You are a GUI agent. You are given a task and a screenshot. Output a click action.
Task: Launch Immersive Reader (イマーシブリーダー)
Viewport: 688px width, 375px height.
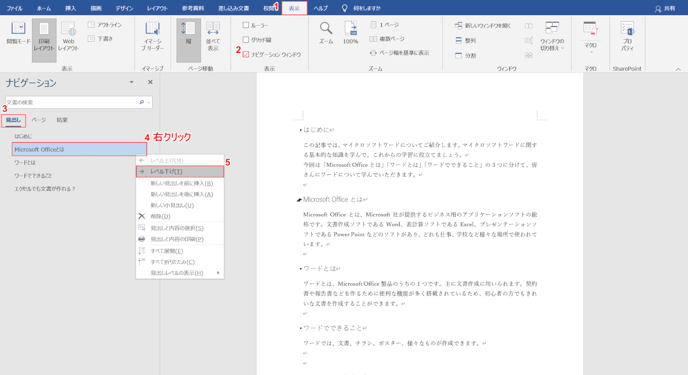click(x=153, y=36)
